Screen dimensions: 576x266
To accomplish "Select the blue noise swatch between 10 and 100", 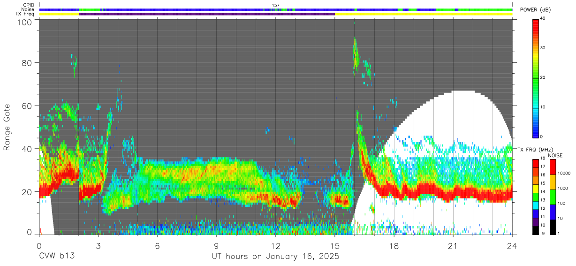I will coord(553,212).
